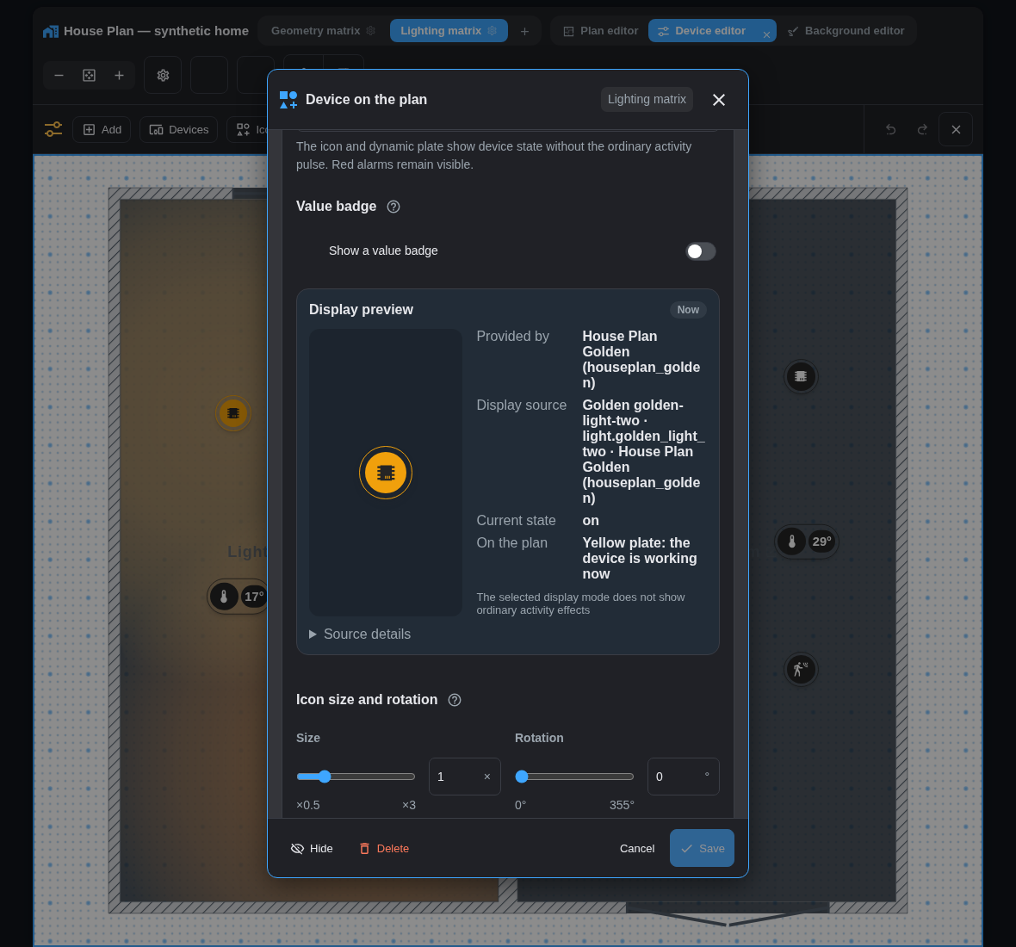Viewport: 1016px width, 947px height.
Task: Open Value badge help icon
Action: (393, 207)
